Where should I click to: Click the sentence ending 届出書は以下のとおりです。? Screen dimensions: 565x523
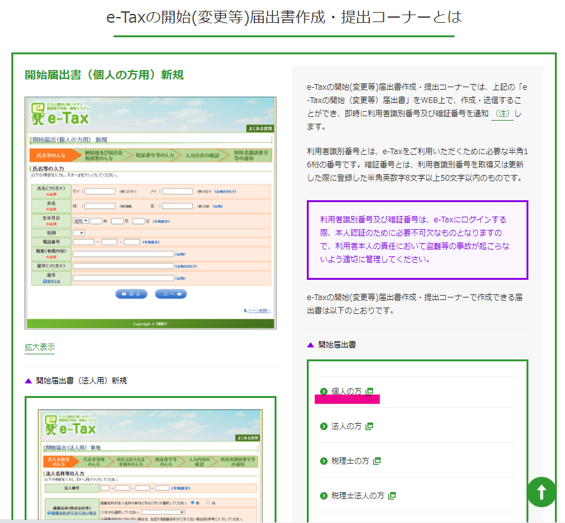click(x=415, y=304)
